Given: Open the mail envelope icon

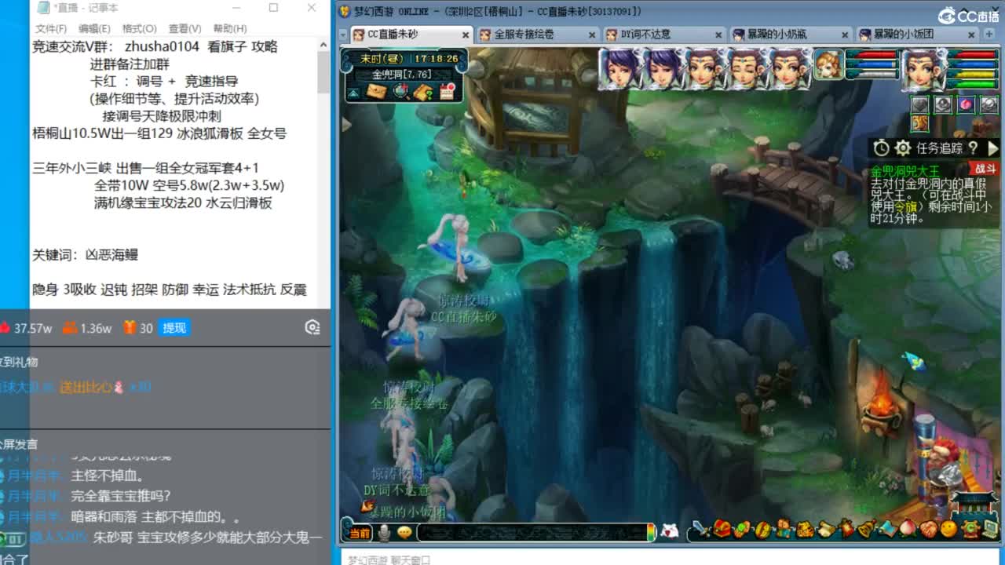Looking at the screenshot, I should tap(376, 92).
